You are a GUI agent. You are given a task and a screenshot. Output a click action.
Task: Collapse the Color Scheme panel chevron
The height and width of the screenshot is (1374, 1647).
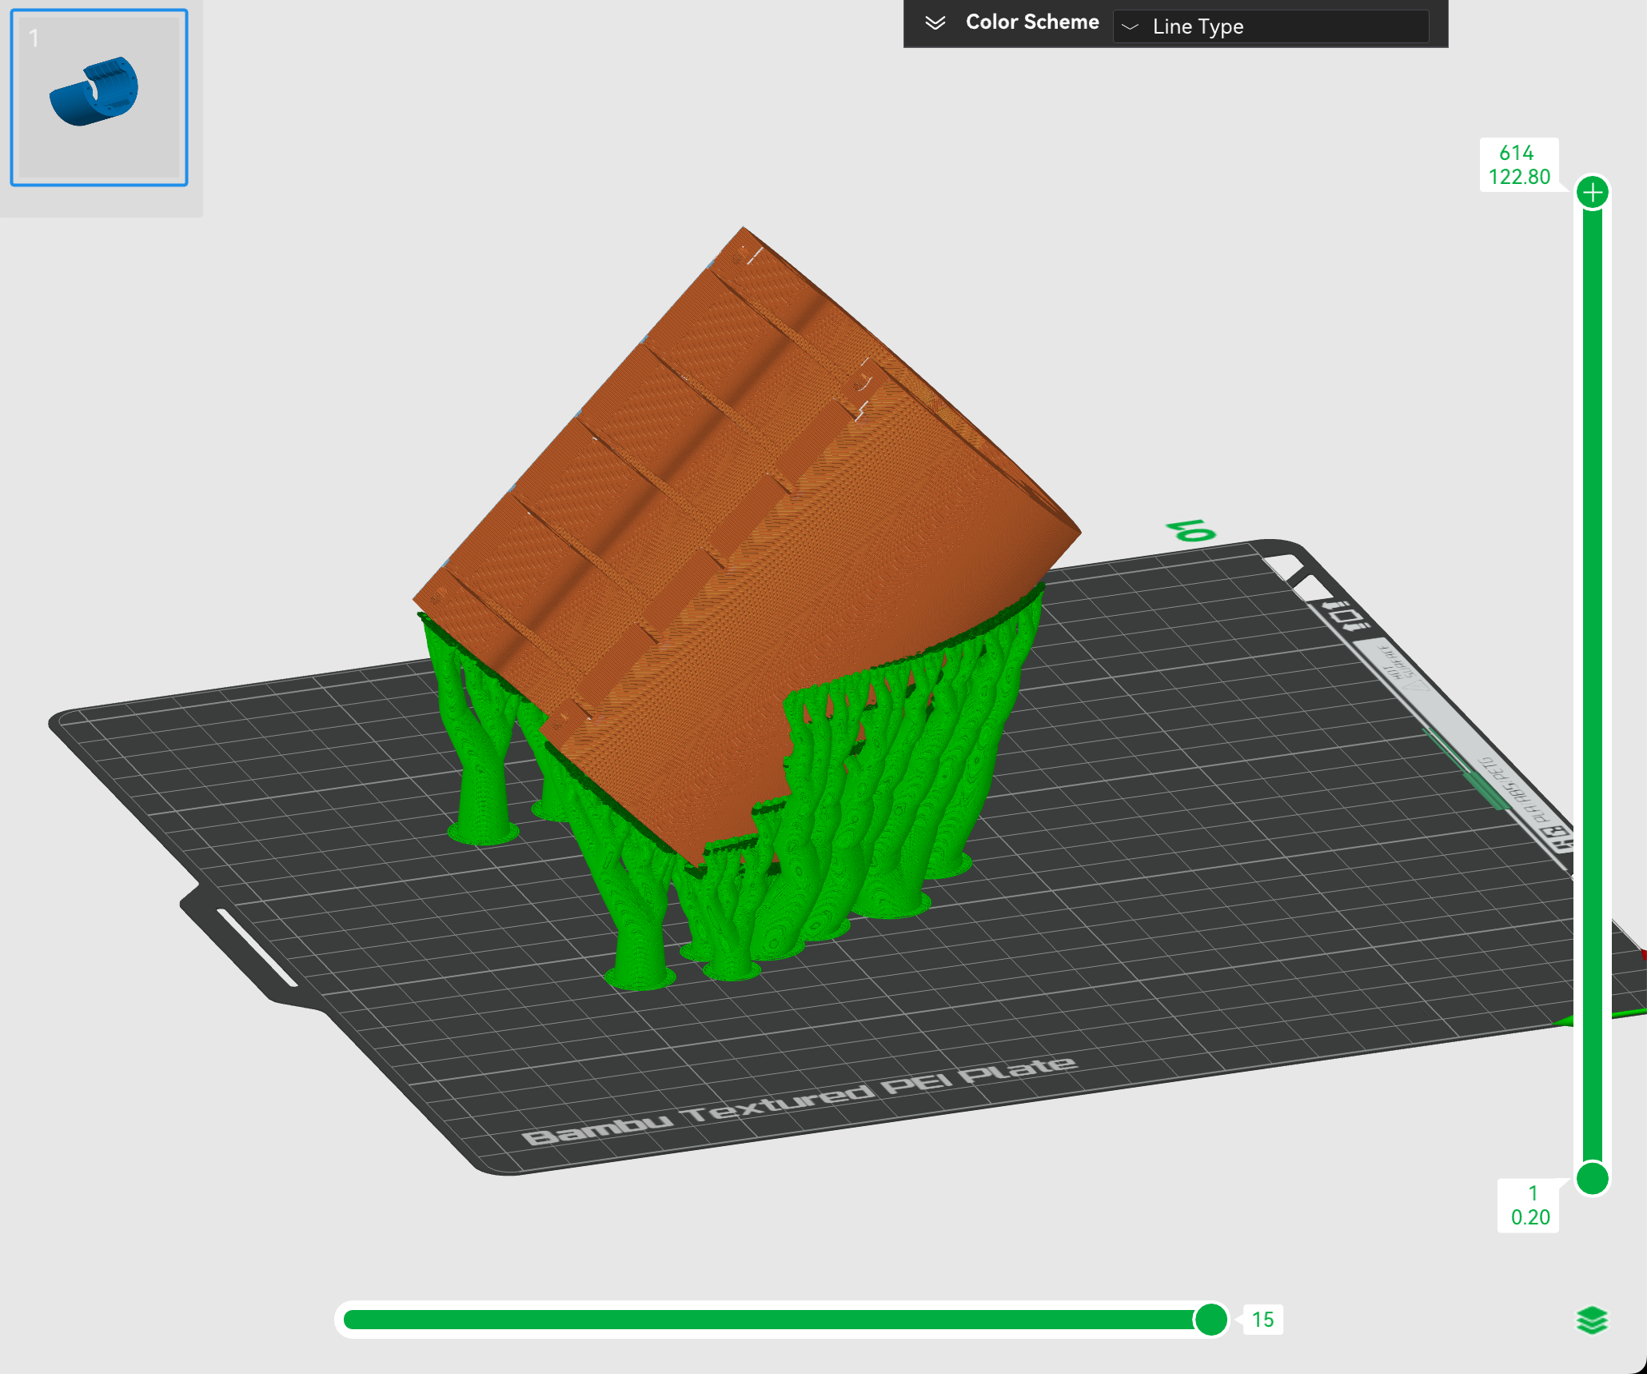[935, 22]
